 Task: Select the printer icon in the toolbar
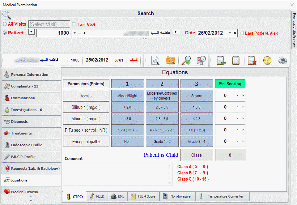click(x=282, y=60)
